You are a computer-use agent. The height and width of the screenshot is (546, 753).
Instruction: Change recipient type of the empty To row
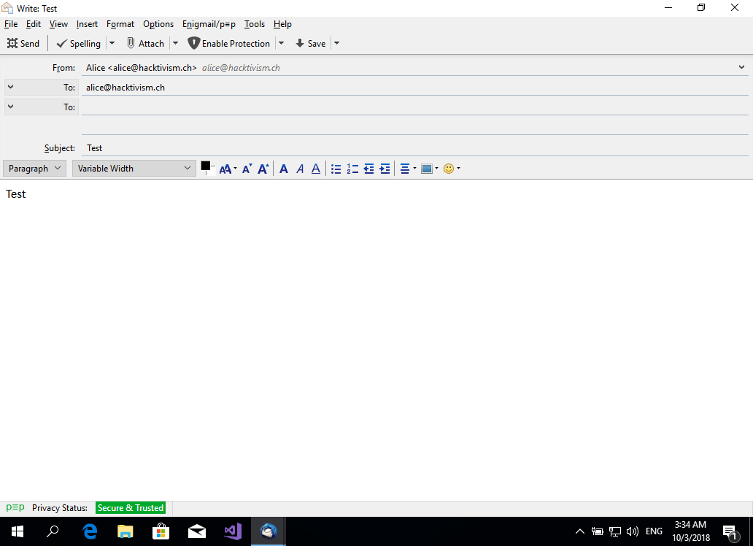click(42, 107)
